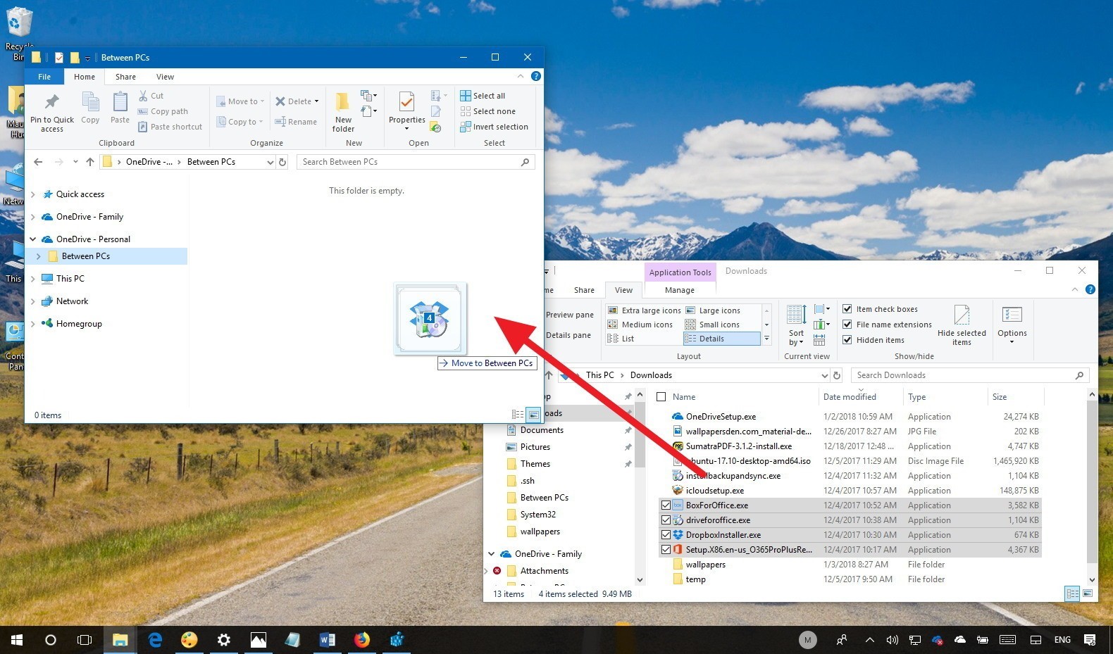
Task: Open the Sort by dropdown in Downloads
Action: (796, 325)
